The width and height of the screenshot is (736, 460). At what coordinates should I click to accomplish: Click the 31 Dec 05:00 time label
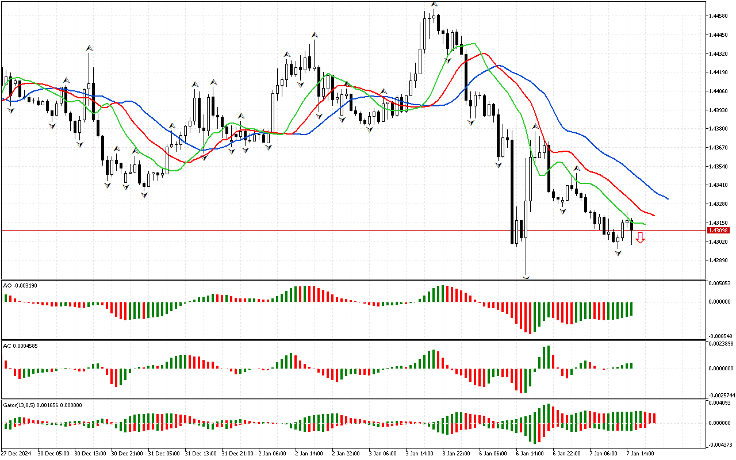pyautogui.click(x=164, y=453)
